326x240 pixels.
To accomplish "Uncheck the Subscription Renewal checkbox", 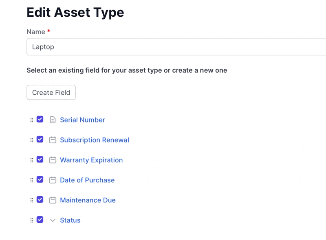I will [40, 139].
